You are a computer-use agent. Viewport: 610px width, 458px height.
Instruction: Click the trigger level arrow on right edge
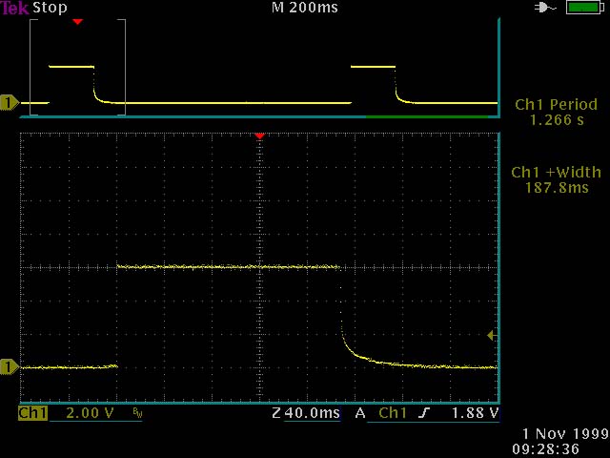pyautogui.click(x=491, y=335)
